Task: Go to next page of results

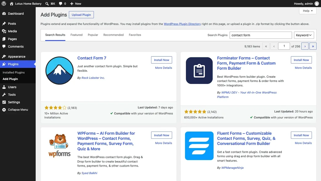Action: point(305,46)
